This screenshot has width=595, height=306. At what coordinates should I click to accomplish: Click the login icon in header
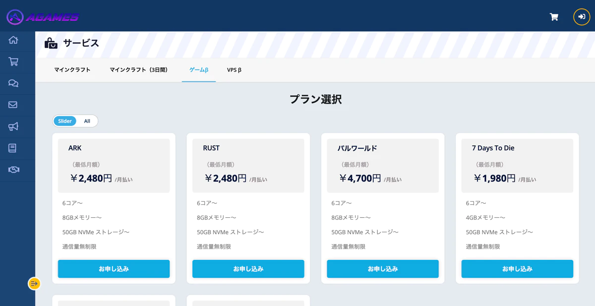582,17
